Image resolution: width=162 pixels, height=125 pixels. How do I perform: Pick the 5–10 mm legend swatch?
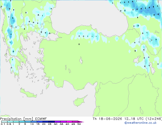28,122
